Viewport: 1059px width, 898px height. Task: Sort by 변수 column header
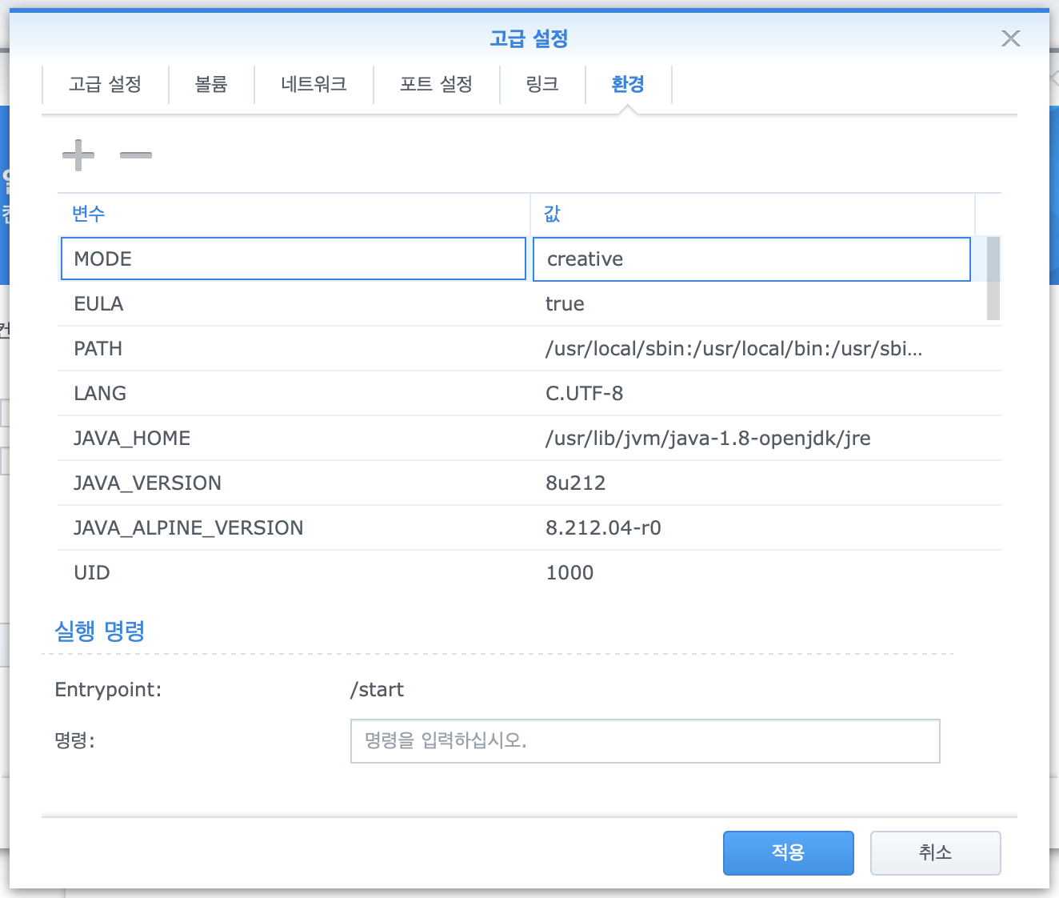[88, 214]
